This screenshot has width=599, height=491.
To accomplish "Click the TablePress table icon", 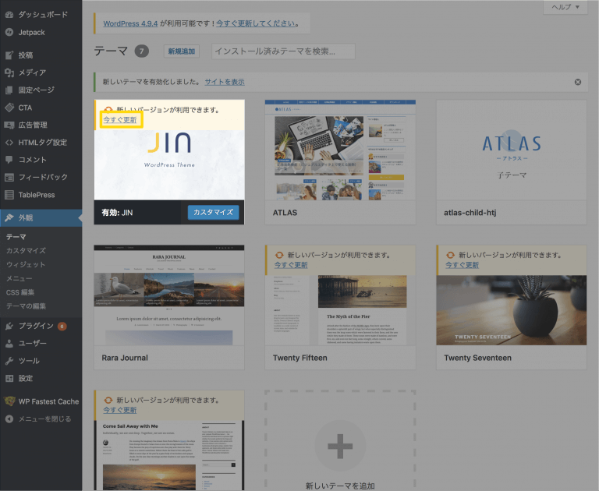I will 9,195.
